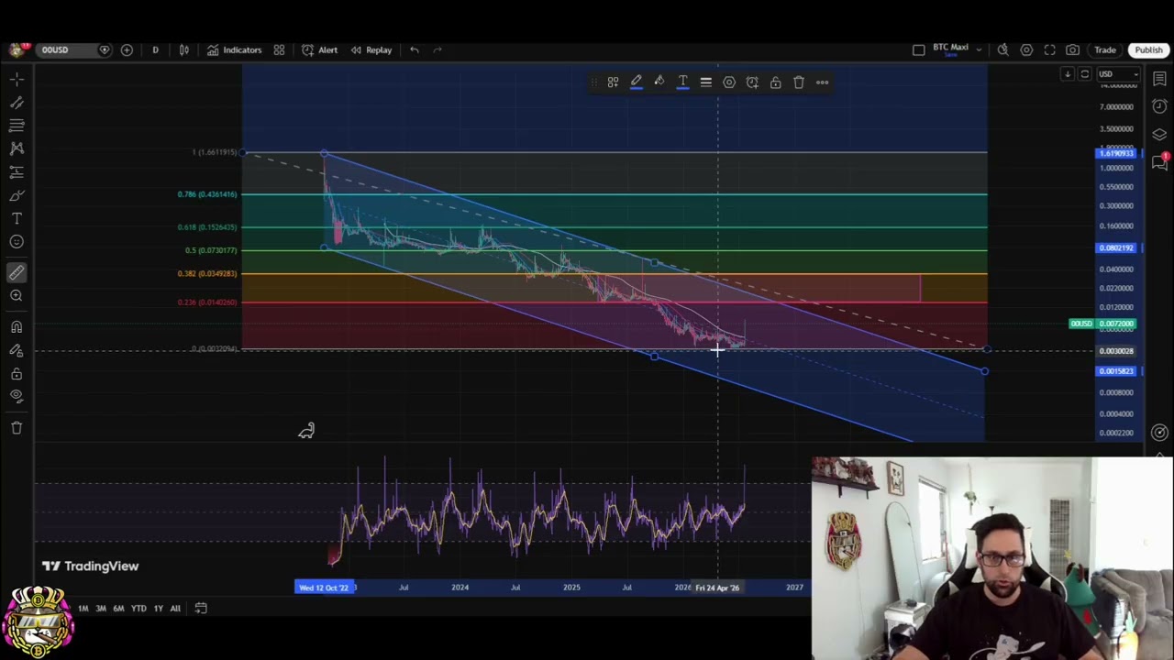Select the YTD date range
Image resolution: width=1174 pixels, height=660 pixels.
(x=138, y=608)
